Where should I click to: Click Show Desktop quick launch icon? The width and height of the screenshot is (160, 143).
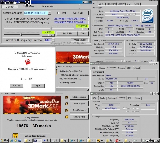point(20,141)
